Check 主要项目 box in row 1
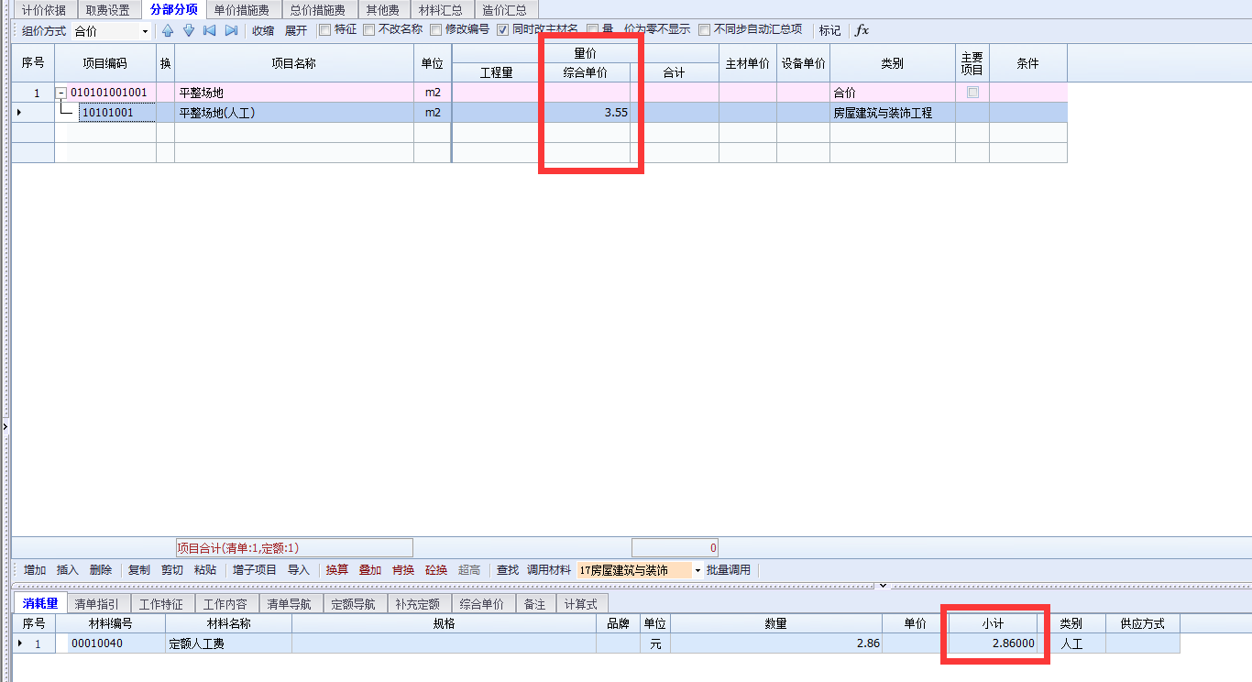Image resolution: width=1252 pixels, height=682 pixels. coord(972,93)
